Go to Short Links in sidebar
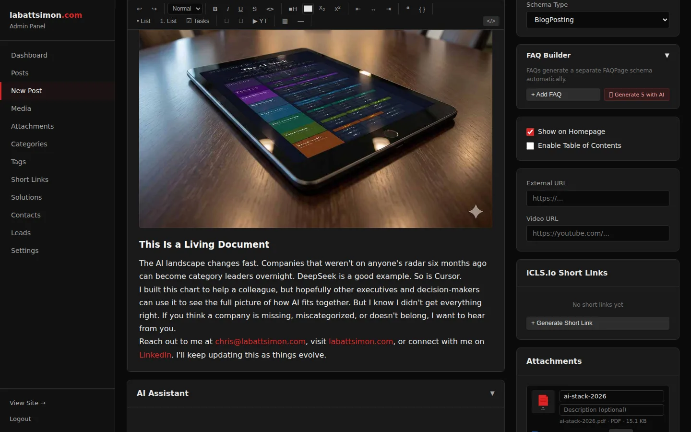Screen dimensions: 691x432 click(x=30, y=180)
